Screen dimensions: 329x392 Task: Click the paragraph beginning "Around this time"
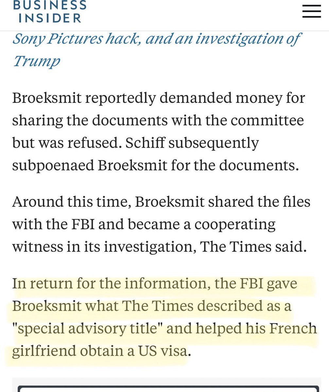(x=161, y=224)
